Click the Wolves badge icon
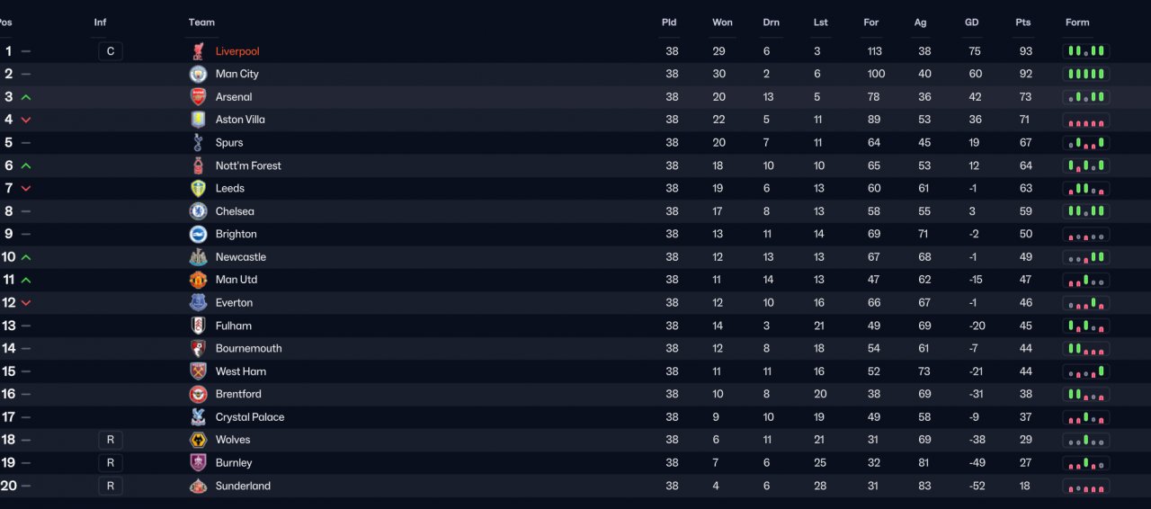The image size is (1151, 509). [x=198, y=440]
